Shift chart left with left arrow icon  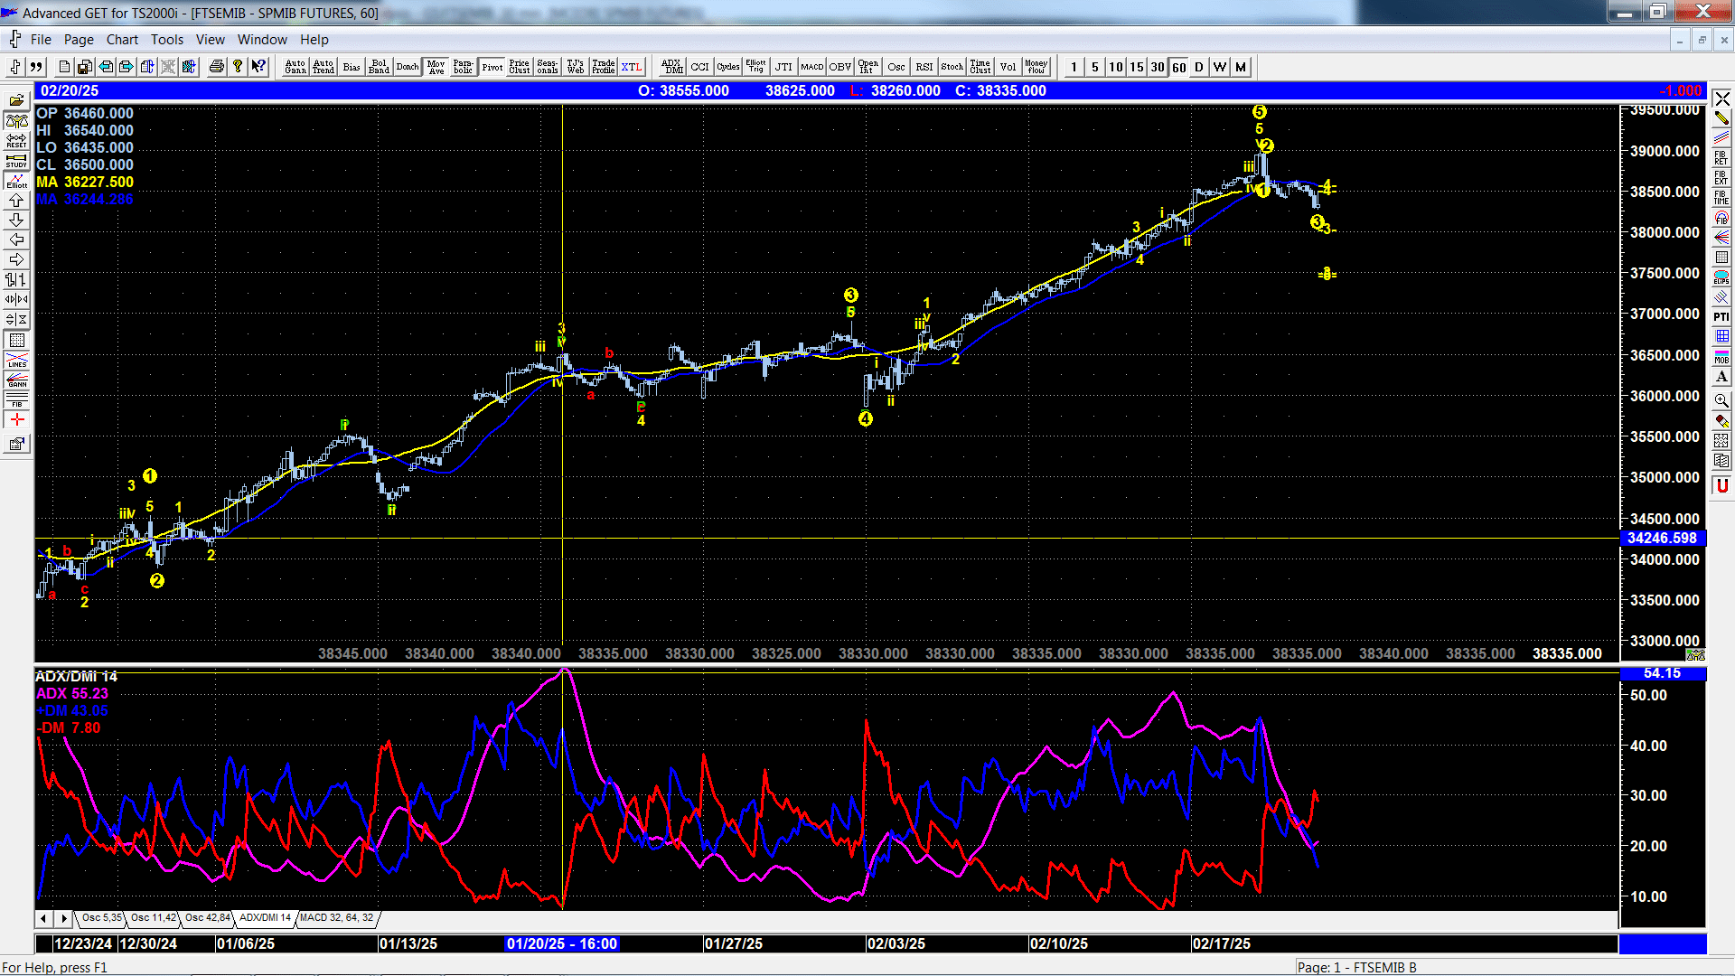(x=16, y=240)
